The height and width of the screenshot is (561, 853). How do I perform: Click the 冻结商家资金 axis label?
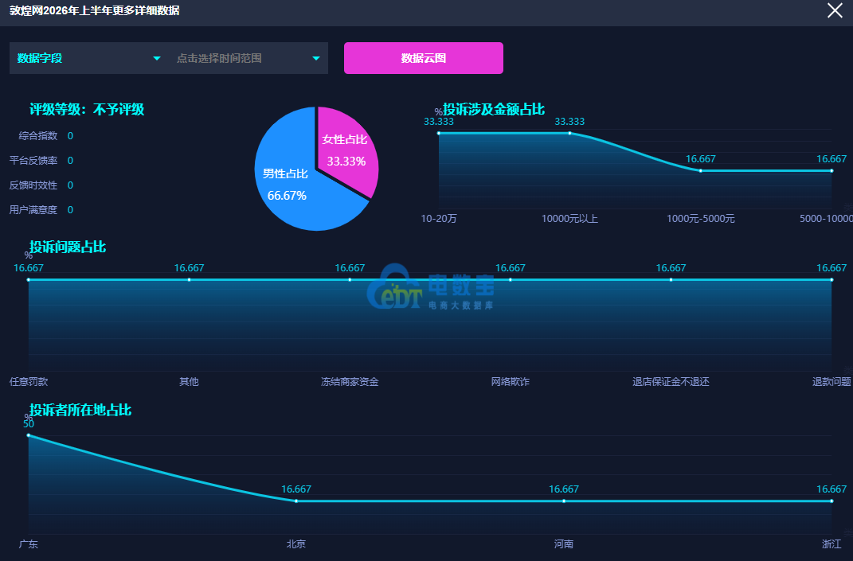(x=350, y=382)
